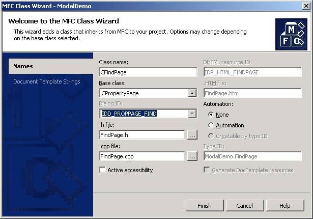Click the Automation group label

coord(218,104)
